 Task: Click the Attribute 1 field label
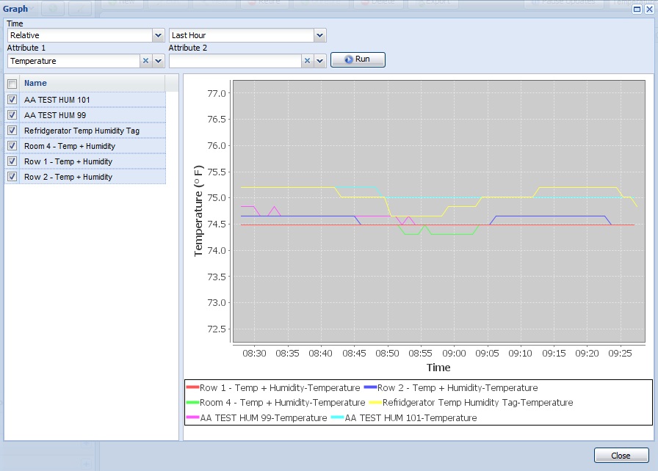(x=26, y=48)
